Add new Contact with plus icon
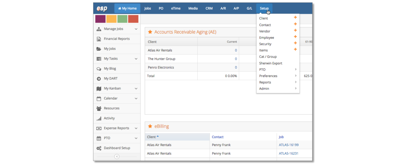 tap(295, 24)
